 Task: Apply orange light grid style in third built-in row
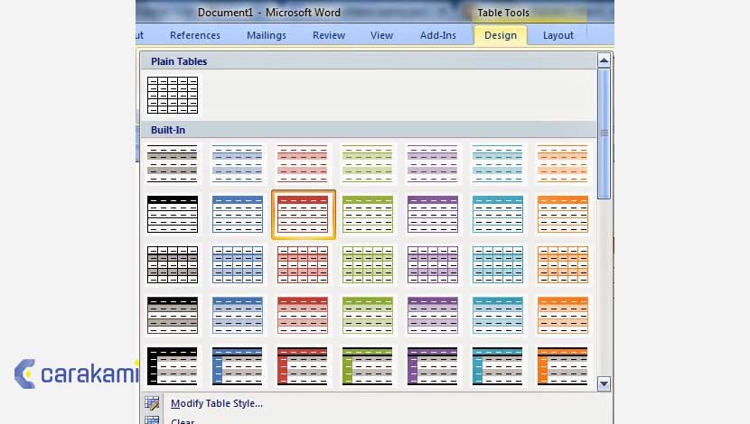[562, 264]
